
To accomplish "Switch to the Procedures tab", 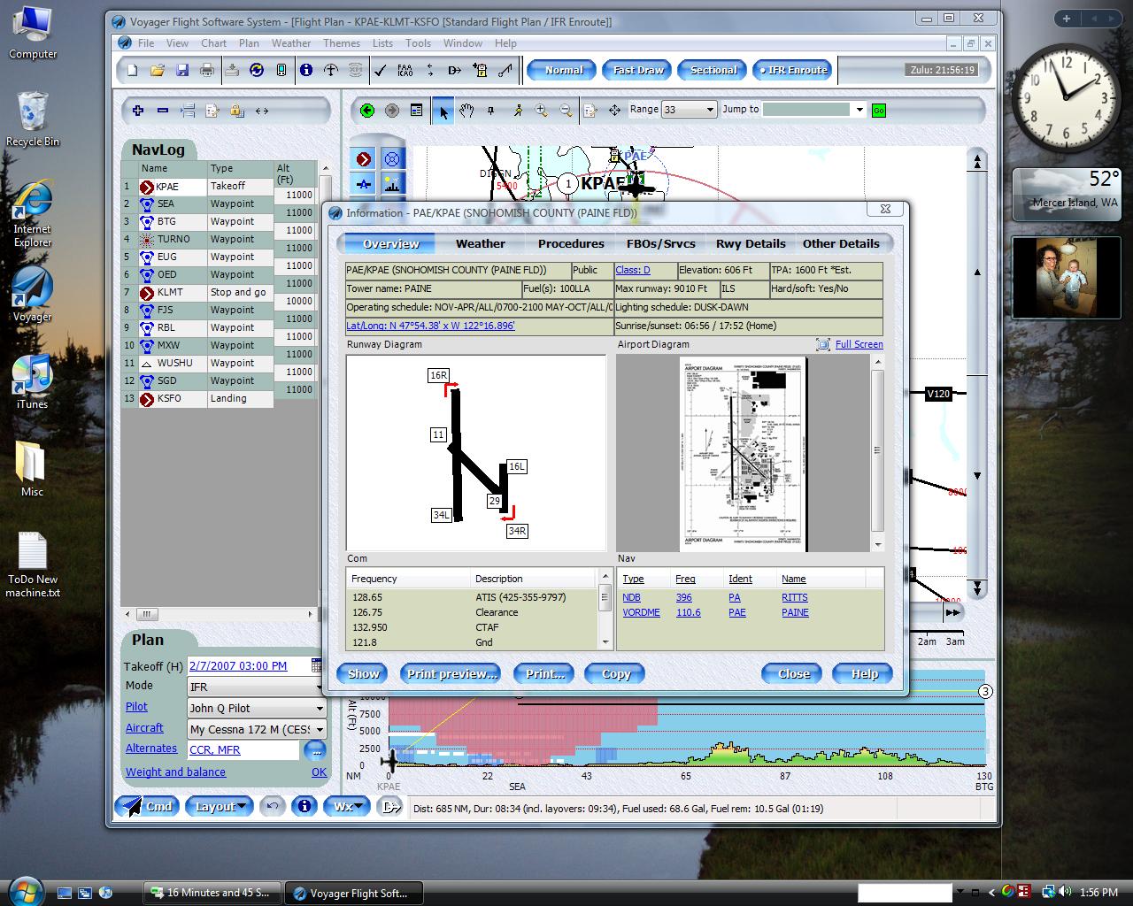I will click(571, 243).
